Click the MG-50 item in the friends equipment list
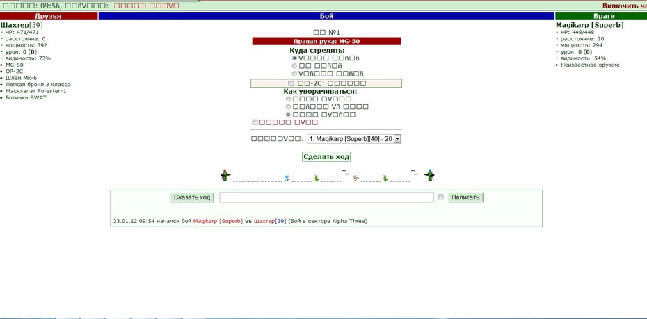647x319 pixels. 15,65
